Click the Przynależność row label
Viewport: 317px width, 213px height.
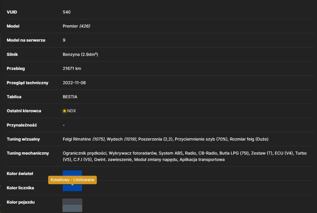(22, 125)
